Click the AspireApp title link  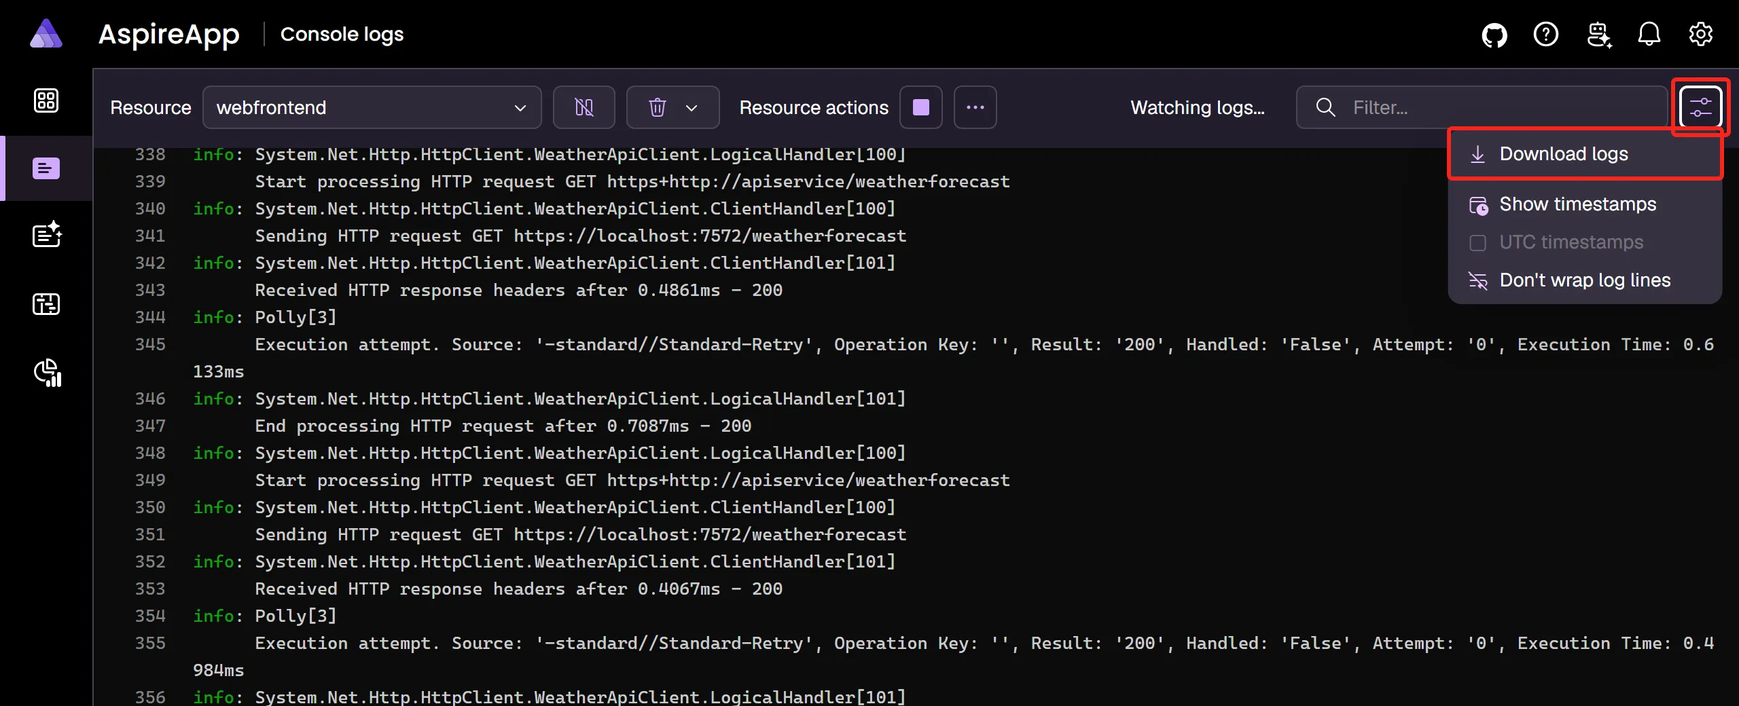[x=168, y=34]
